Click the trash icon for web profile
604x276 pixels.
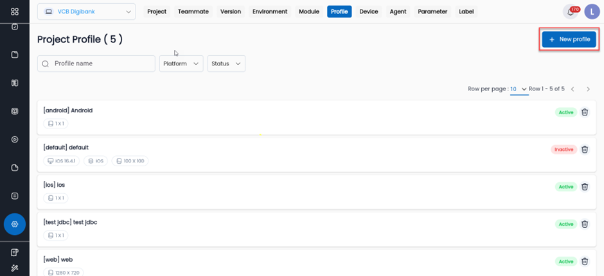[x=585, y=261]
